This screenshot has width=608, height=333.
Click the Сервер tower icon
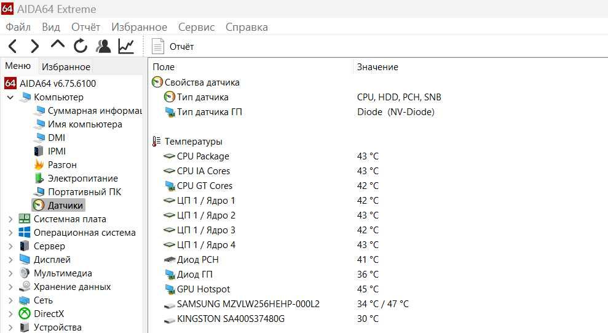click(25, 246)
